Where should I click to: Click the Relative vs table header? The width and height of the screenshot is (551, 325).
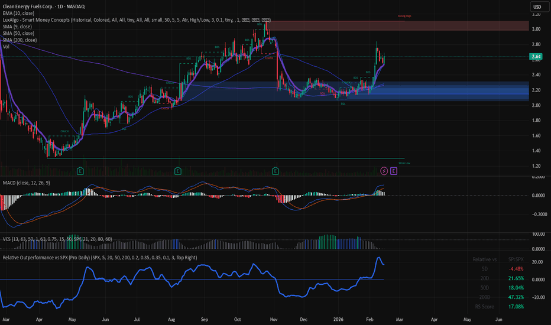pos(485,259)
